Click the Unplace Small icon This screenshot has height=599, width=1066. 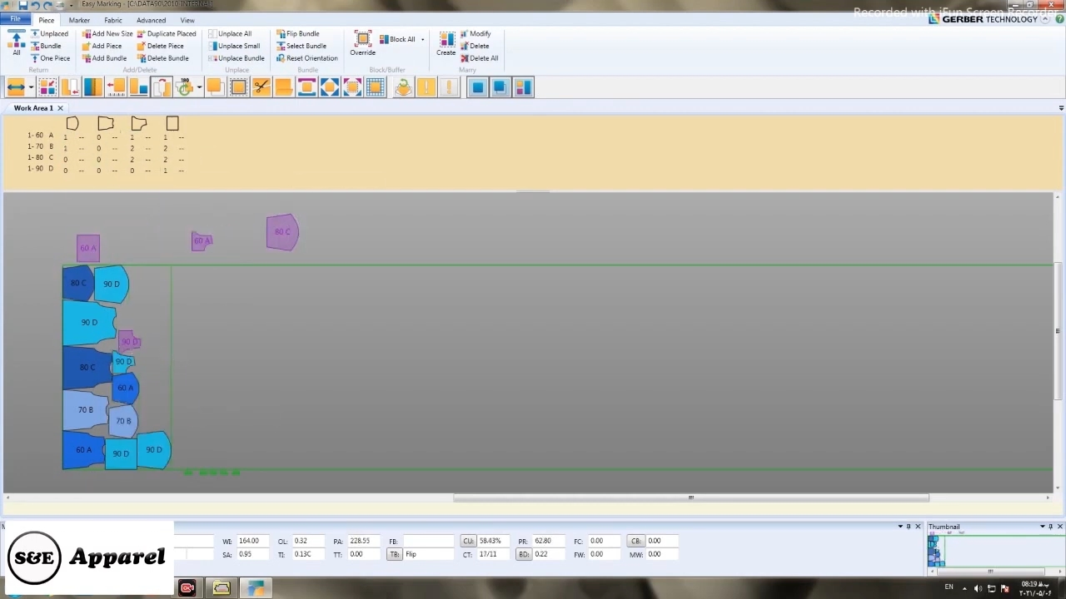[x=212, y=47]
